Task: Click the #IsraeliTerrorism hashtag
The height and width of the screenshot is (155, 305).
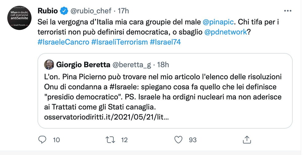Action: coord(119,42)
